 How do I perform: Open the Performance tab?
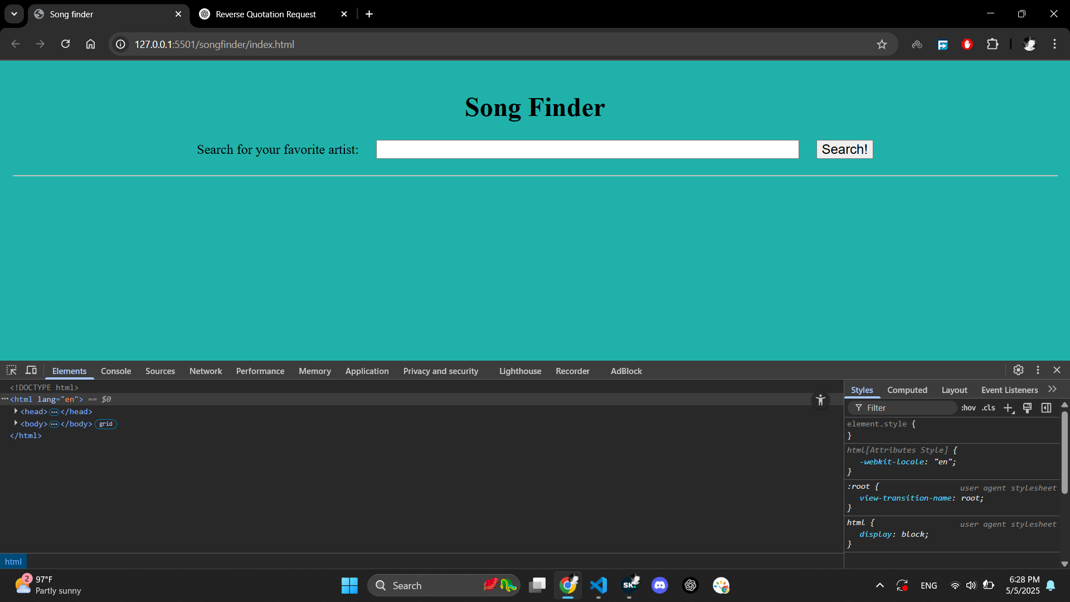click(260, 371)
